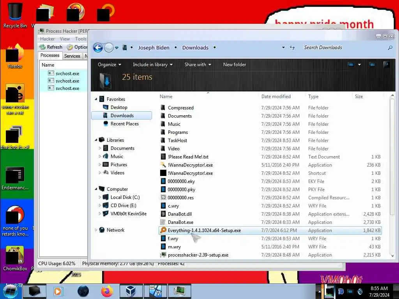Click the m.wry file name
The height and width of the screenshot is (299, 399).
174,246
